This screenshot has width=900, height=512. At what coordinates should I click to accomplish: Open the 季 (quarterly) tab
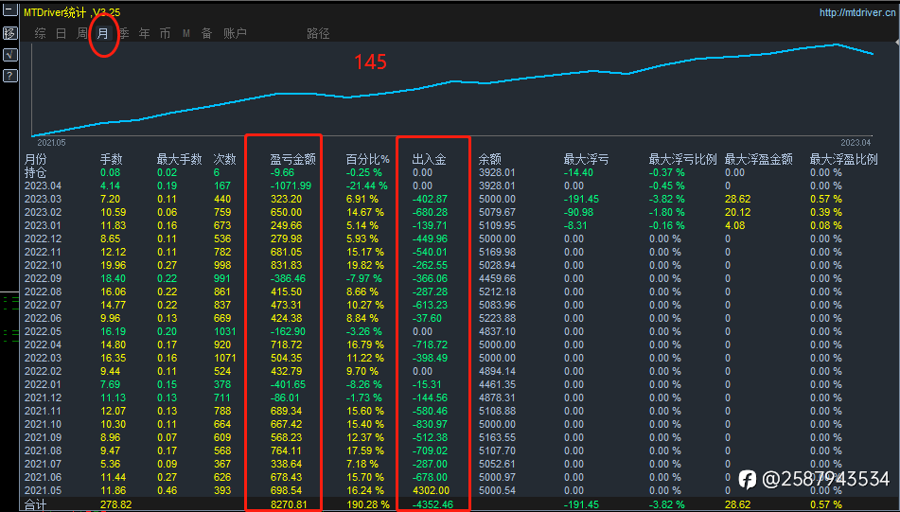123,33
